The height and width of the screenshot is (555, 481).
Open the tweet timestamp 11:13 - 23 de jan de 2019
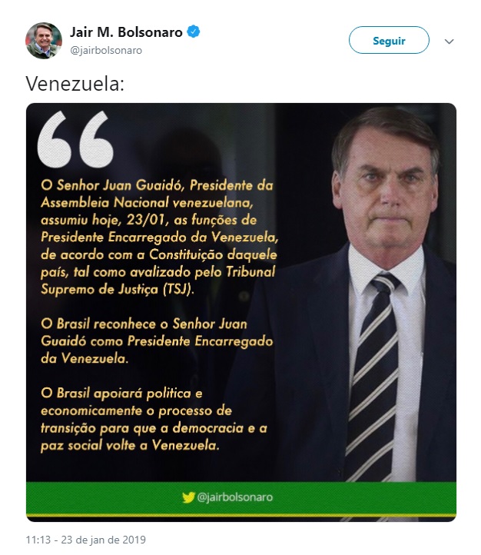85,539
